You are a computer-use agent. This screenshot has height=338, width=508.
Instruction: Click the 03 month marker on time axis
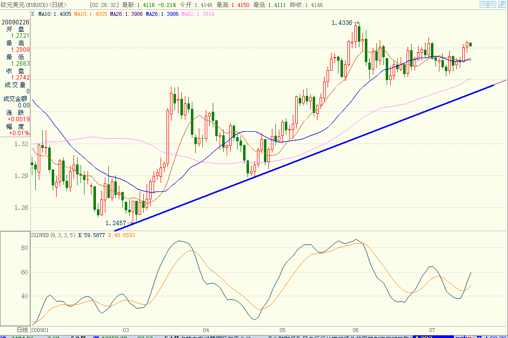point(126,330)
